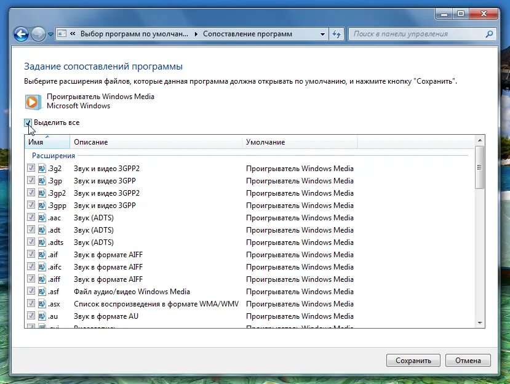
Task: Click the list's vertical scrollbar thumb
Action: [479, 167]
